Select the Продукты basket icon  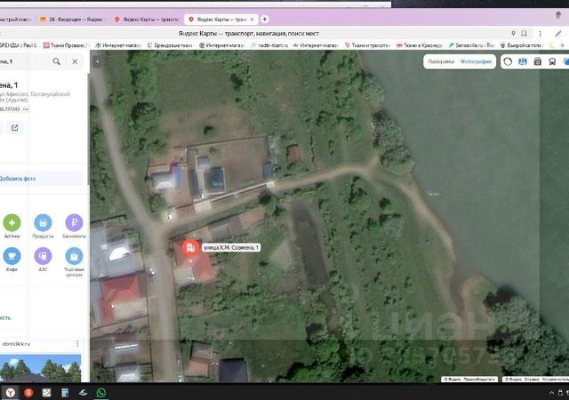pyautogui.click(x=43, y=222)
